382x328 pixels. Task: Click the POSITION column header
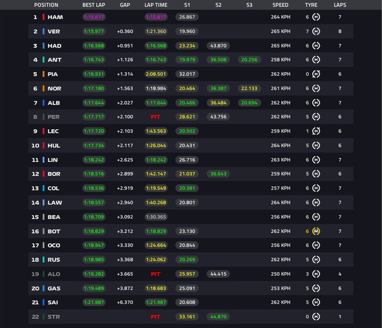[46, 5]
